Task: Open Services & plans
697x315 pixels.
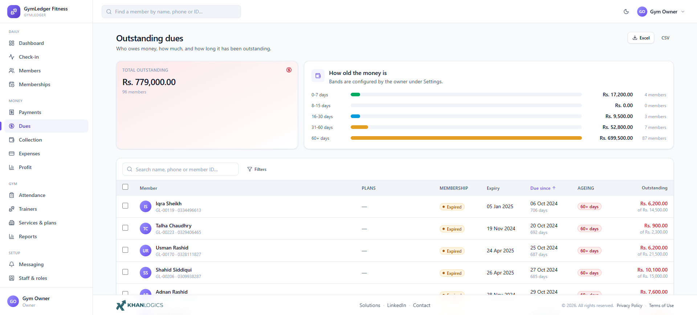Action: (x=46, y=223)
